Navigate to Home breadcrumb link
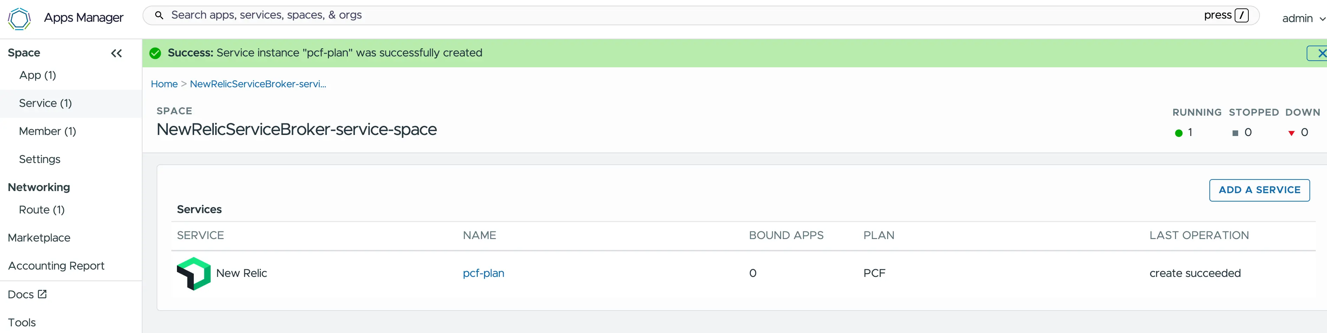Screen dimensions: 1327x333 pyautogui.click(x=164, y=84)
